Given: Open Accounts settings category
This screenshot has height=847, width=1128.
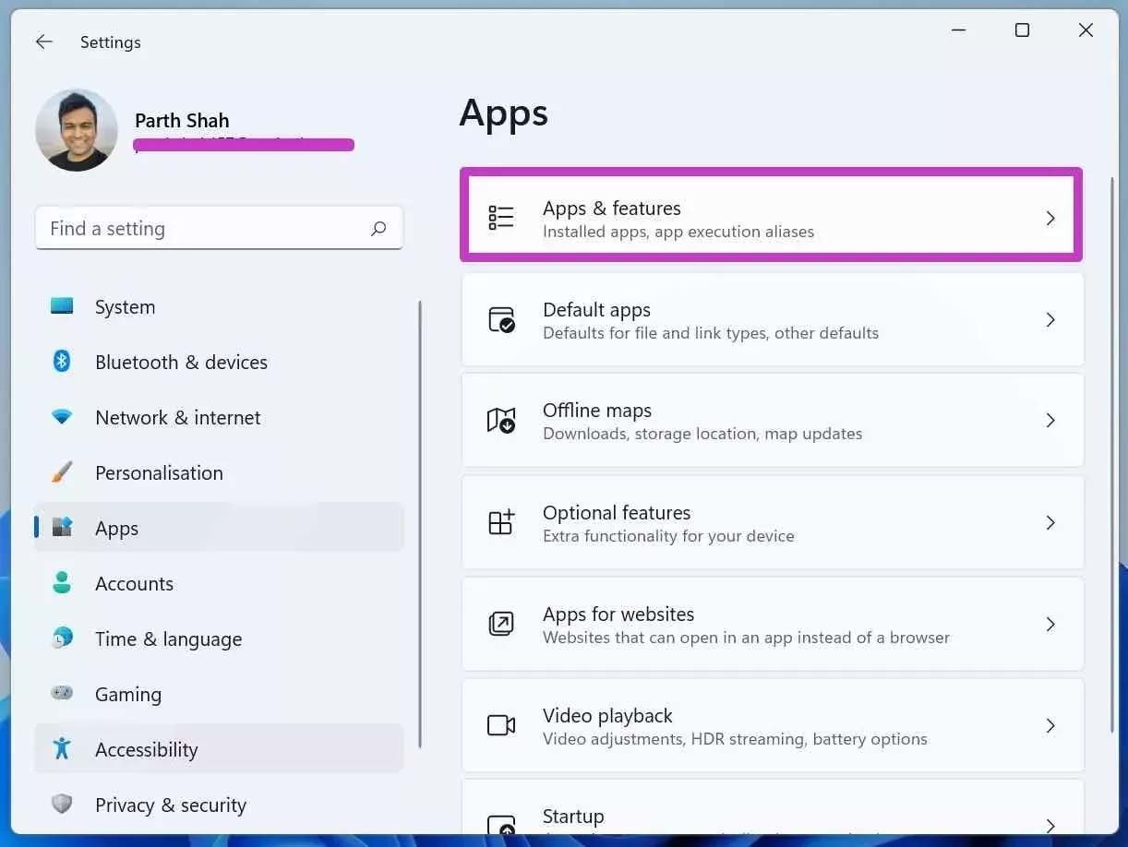Looking at the screenshot, I should (x=219, y=584).
